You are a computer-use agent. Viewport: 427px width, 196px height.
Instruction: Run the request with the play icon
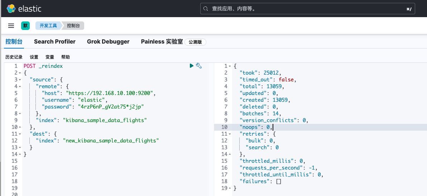point(192,66)
